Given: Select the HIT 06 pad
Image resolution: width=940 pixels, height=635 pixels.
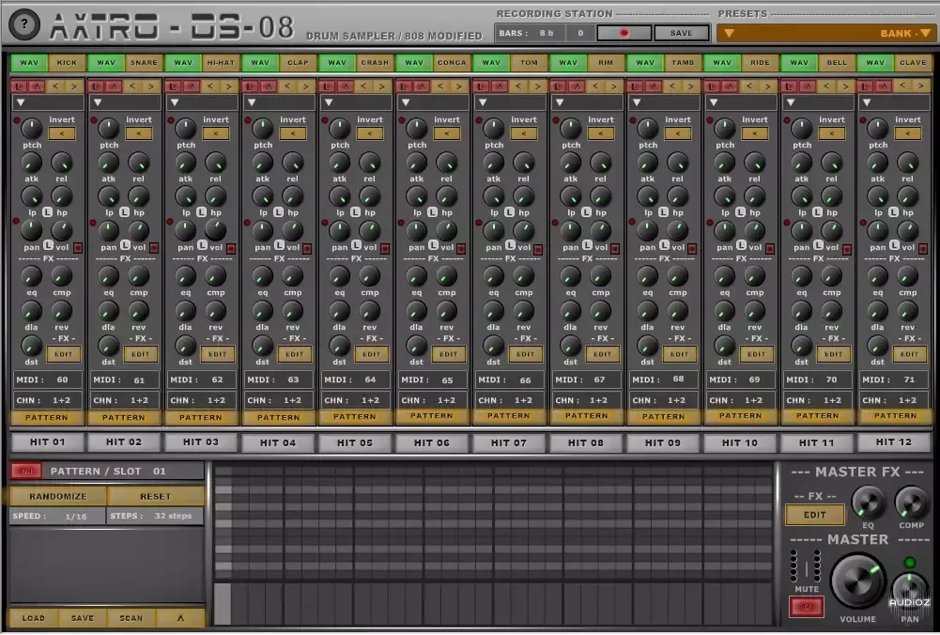Looking at the screenshot, I should pyautogui.click(x=432, y=442).
